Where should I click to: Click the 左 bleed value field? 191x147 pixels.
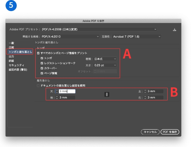point(155,91)
